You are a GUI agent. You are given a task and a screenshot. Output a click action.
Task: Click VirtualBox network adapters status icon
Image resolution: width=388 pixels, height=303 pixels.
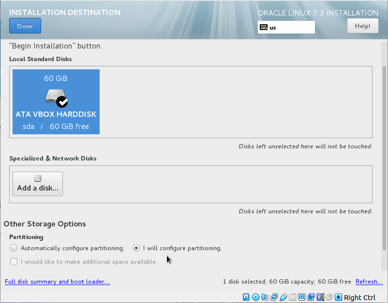coord(274,297)
